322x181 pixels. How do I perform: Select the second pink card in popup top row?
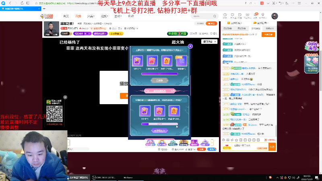click(x=152, y=61)
